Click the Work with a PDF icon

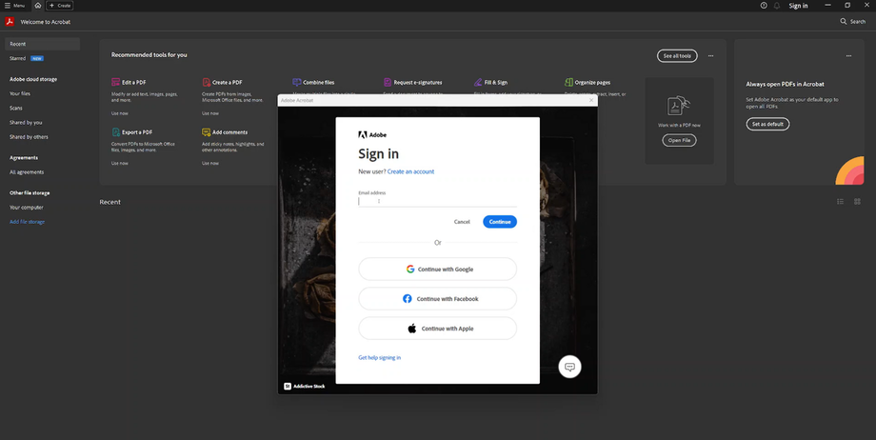tap(679, 106)
